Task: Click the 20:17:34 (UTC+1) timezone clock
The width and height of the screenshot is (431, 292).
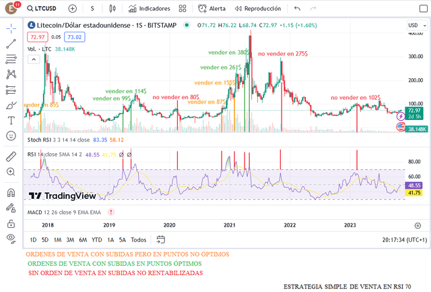Action: coord(404,240)
